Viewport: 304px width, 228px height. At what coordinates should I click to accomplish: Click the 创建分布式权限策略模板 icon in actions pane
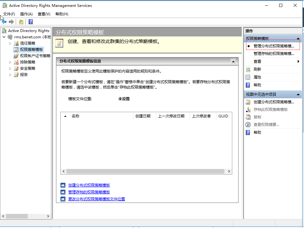pos(248,102)
